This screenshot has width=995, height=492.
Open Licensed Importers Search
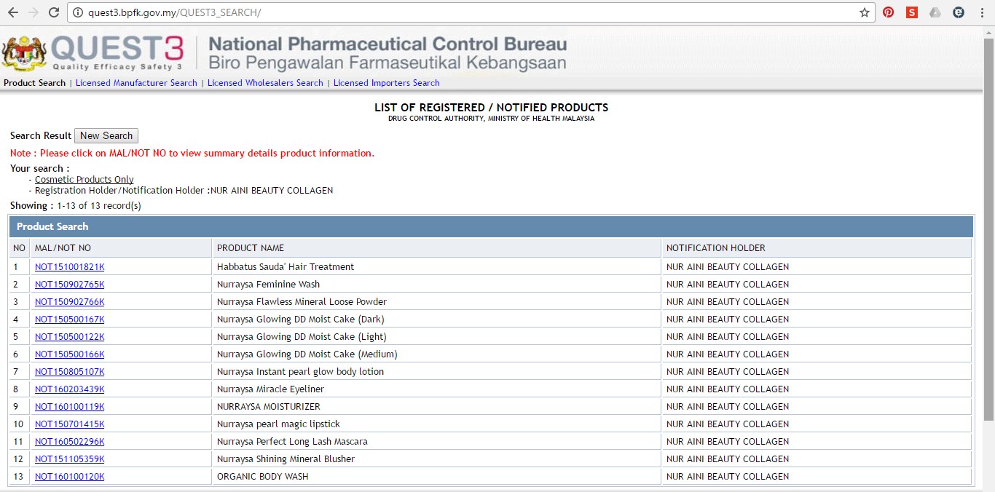tap(386, 83)
